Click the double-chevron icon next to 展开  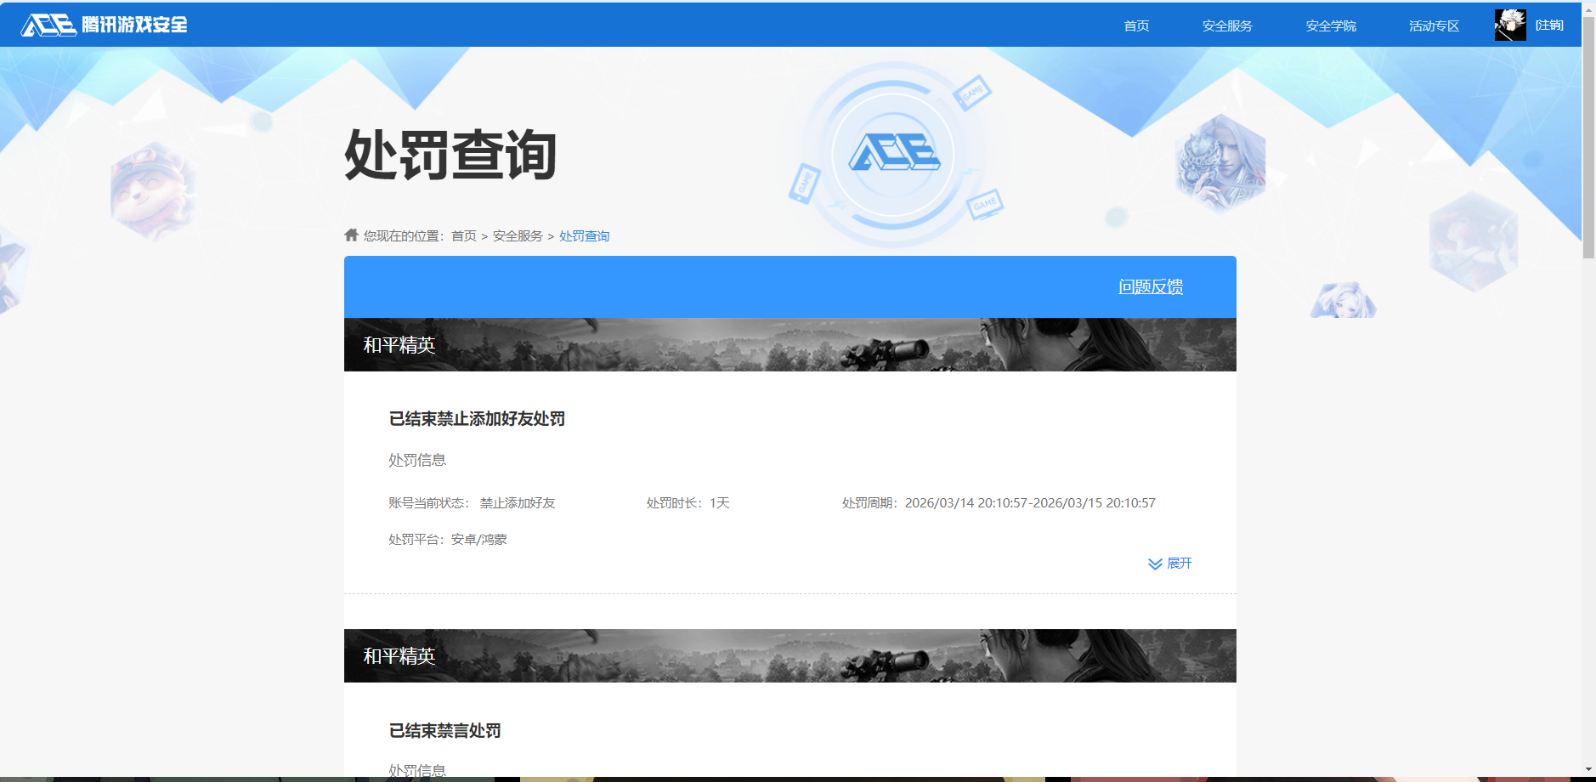[1153, 563]
